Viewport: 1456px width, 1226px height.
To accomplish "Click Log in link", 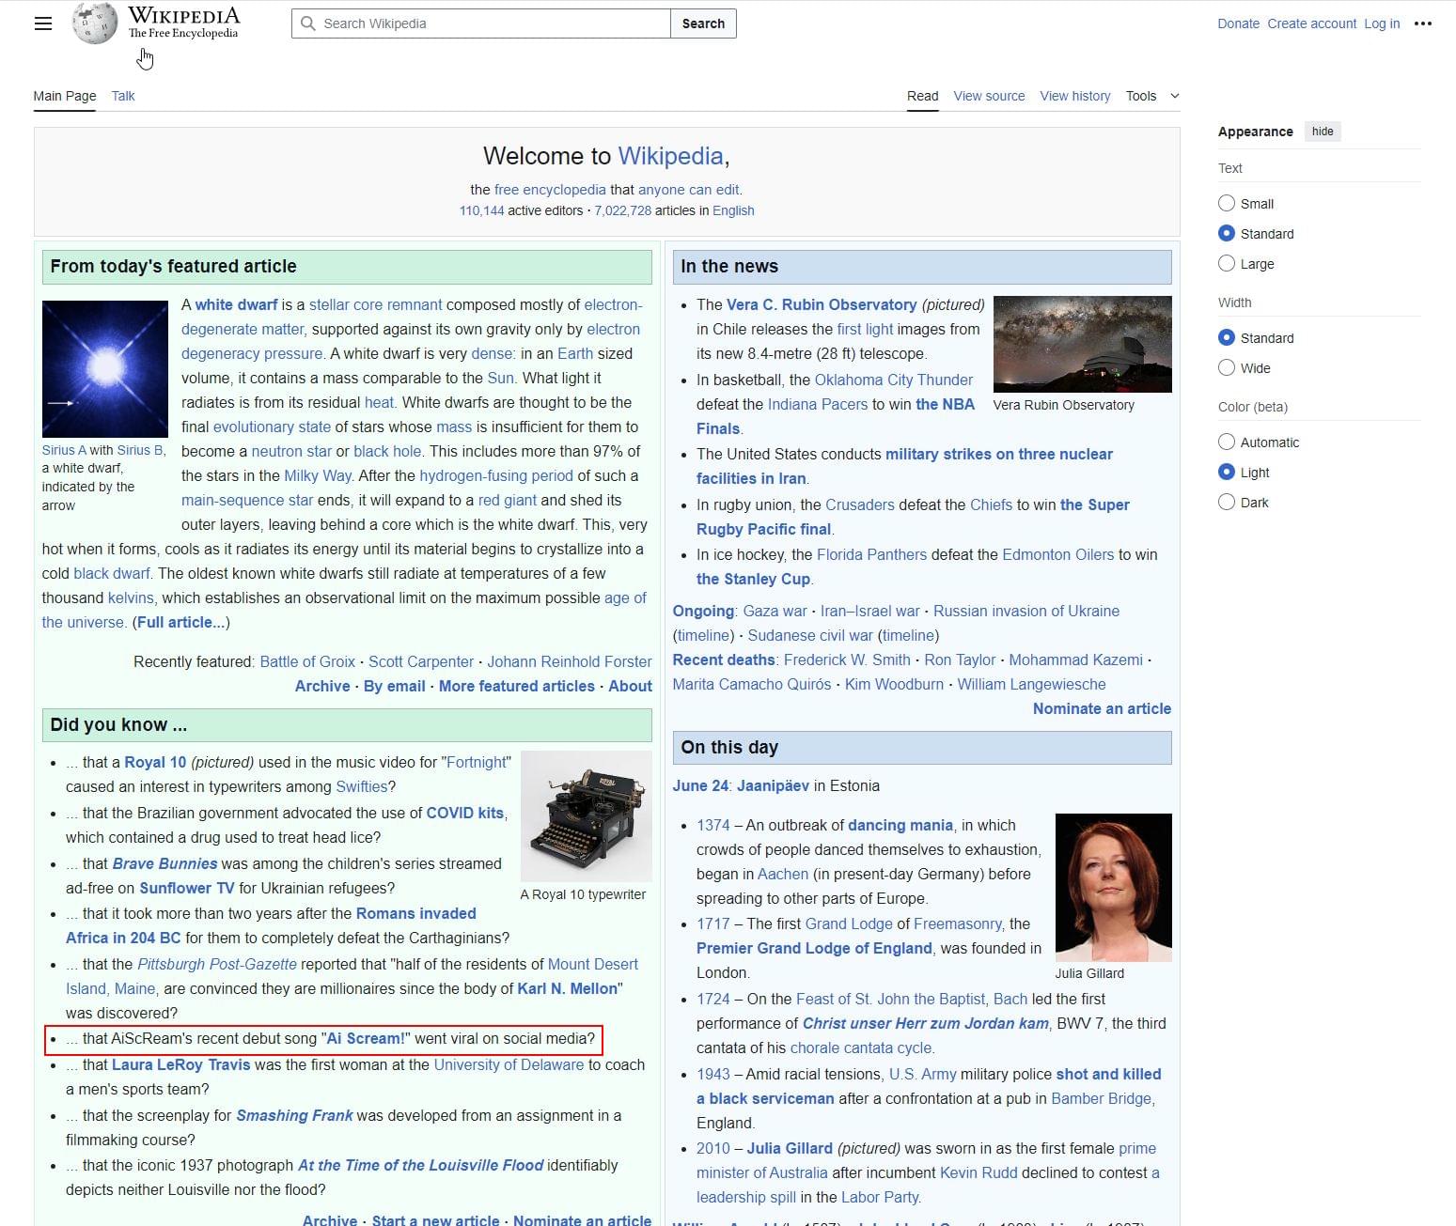I will 1382,23.
